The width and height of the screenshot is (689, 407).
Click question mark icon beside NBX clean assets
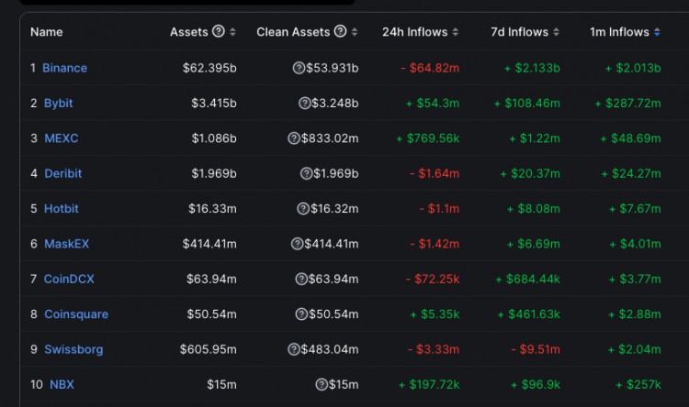[322, 385]
